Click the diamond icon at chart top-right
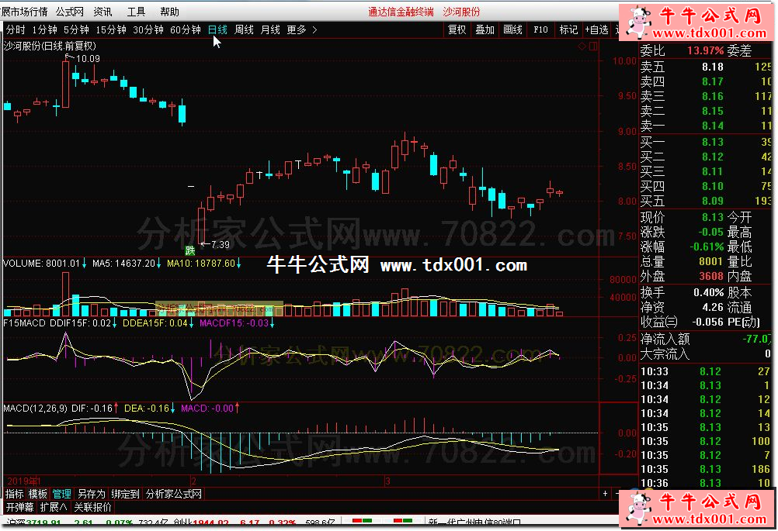 coord(582,46)
